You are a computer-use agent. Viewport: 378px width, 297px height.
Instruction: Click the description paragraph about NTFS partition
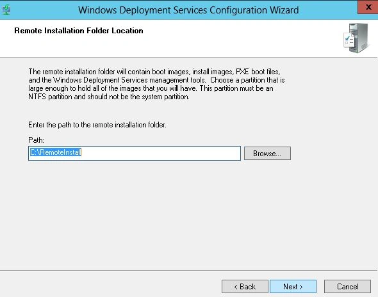(156, 84)
